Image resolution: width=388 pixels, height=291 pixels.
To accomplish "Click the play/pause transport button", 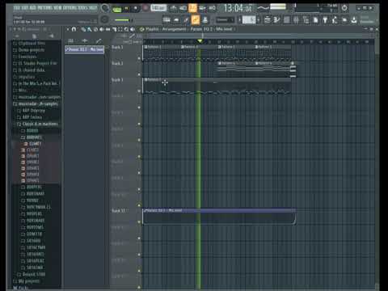I will pyautogui.click(x=126, y=9).
